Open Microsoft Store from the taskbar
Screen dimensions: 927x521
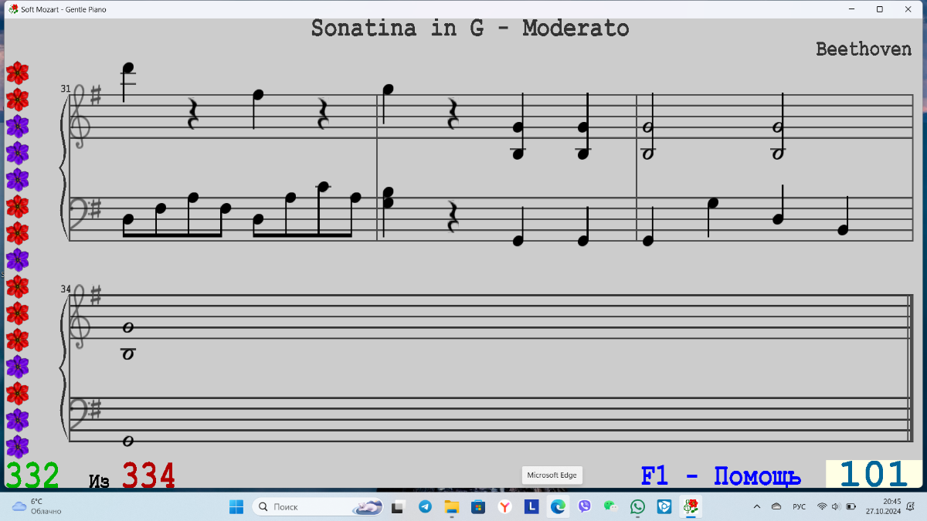pos(478,506)
